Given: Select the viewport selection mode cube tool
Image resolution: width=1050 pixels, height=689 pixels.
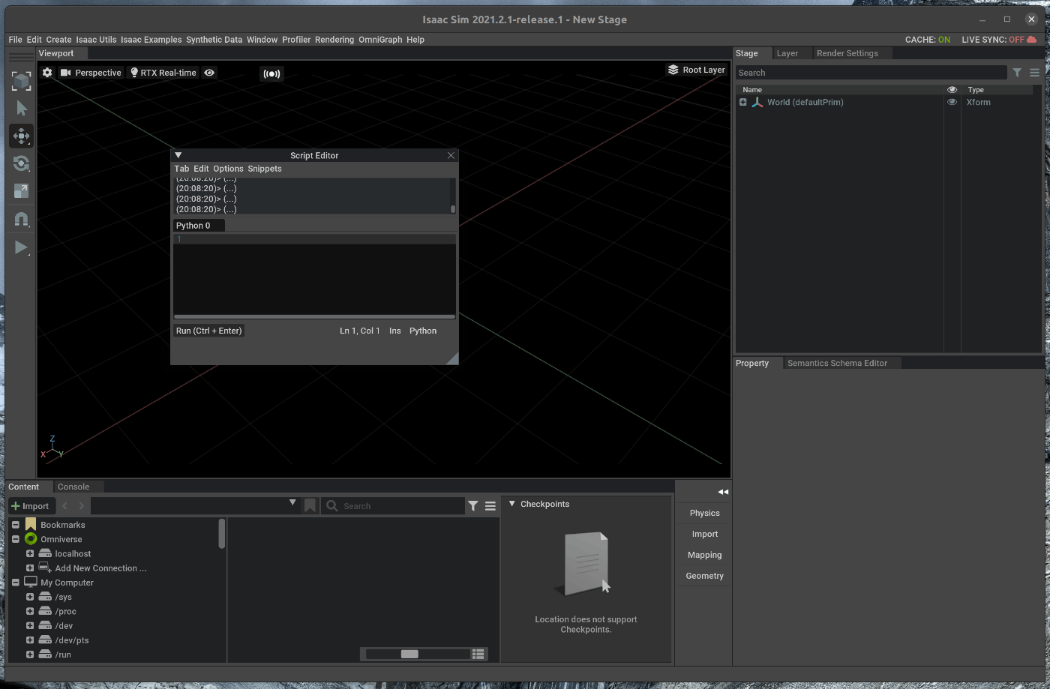Looking at the screenshot, I should click(21, 81).
